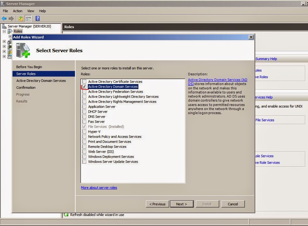Enable the Application Server role checkbox
The height and width of the screenshot is (226, 308).
pyautogui.click(x=84, y=107)
